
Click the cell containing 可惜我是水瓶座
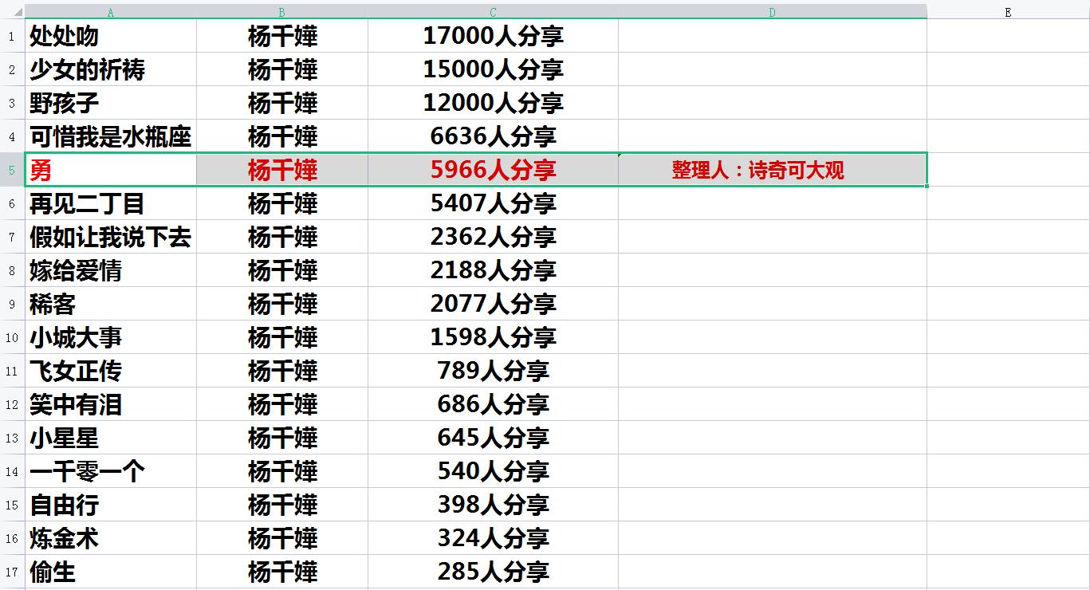[x=111, y=136]
